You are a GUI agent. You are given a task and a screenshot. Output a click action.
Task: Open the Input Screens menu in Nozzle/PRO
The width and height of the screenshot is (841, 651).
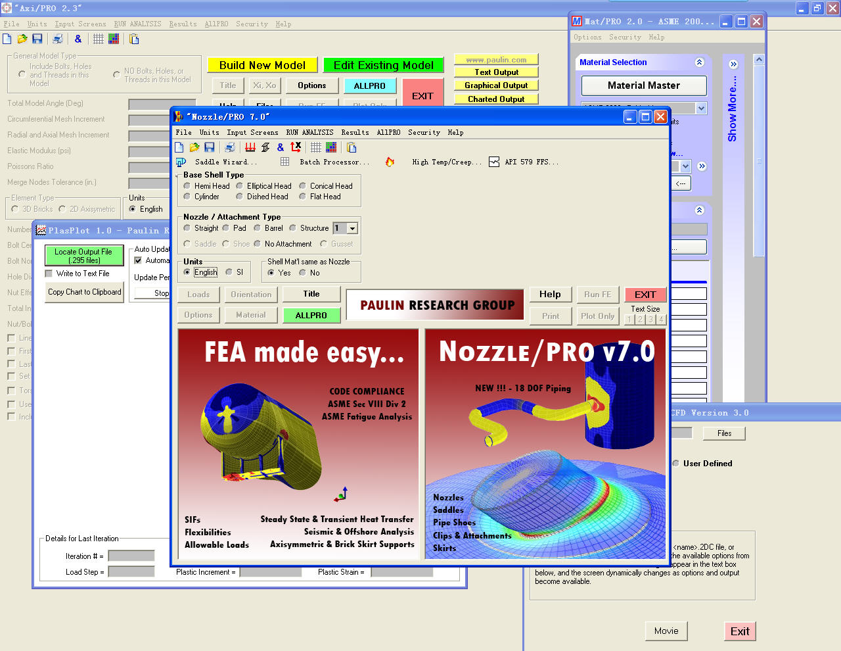click(253, 132)
